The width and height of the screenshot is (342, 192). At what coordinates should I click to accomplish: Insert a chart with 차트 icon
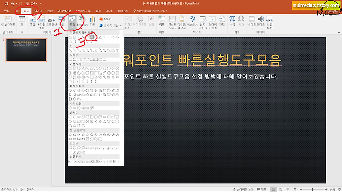tap(93, 21)
